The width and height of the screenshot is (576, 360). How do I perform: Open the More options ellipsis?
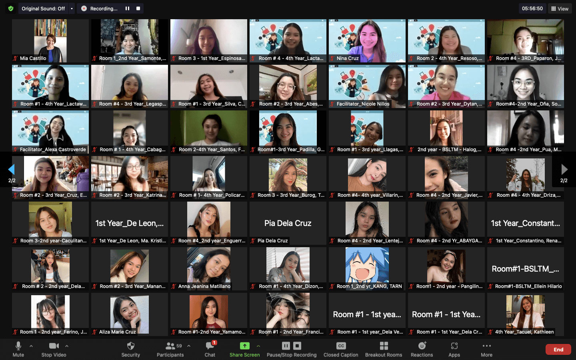click(487, 346)
